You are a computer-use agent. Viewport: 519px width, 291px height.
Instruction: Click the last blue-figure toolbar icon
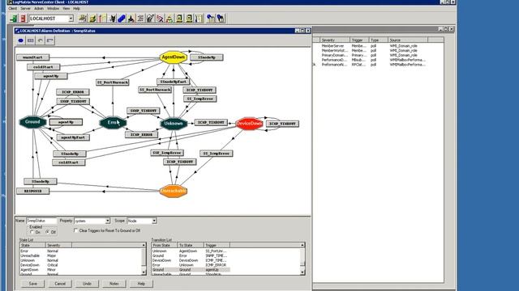coord(221,19)
